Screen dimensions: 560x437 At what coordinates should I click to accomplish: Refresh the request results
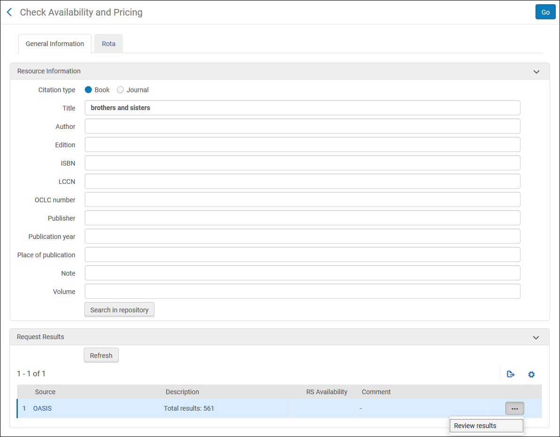pyautogui.click(x=101, y=355)
